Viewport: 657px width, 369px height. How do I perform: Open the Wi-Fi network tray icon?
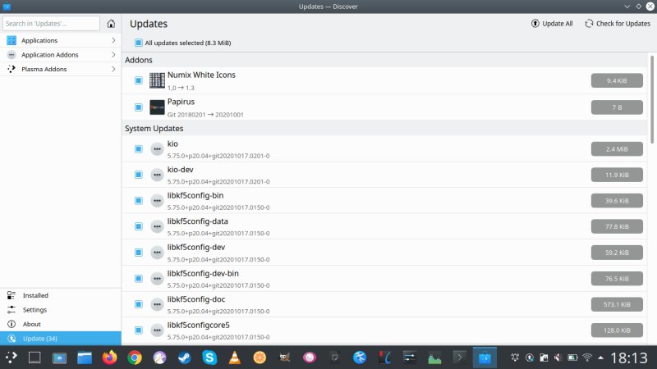pyautogui.click(x=587, y=358)
